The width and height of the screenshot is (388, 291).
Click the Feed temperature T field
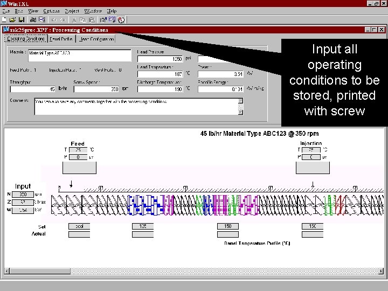[x=78, y=150]
